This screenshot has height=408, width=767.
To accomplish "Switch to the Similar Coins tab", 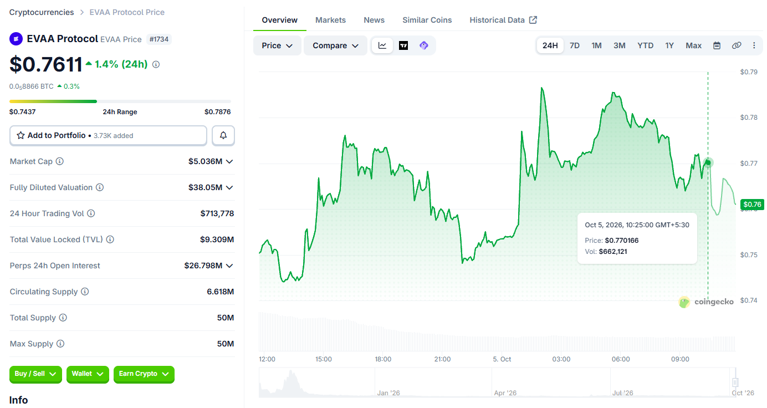I will click(x=427, y=20).
